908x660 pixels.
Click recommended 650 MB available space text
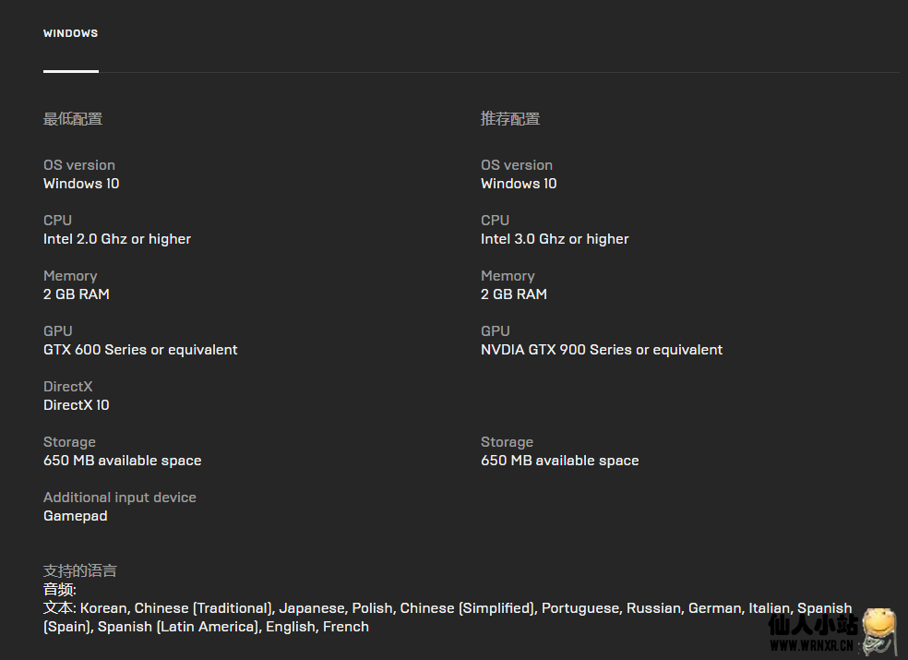pyautogui.click(x=560, y=461)
